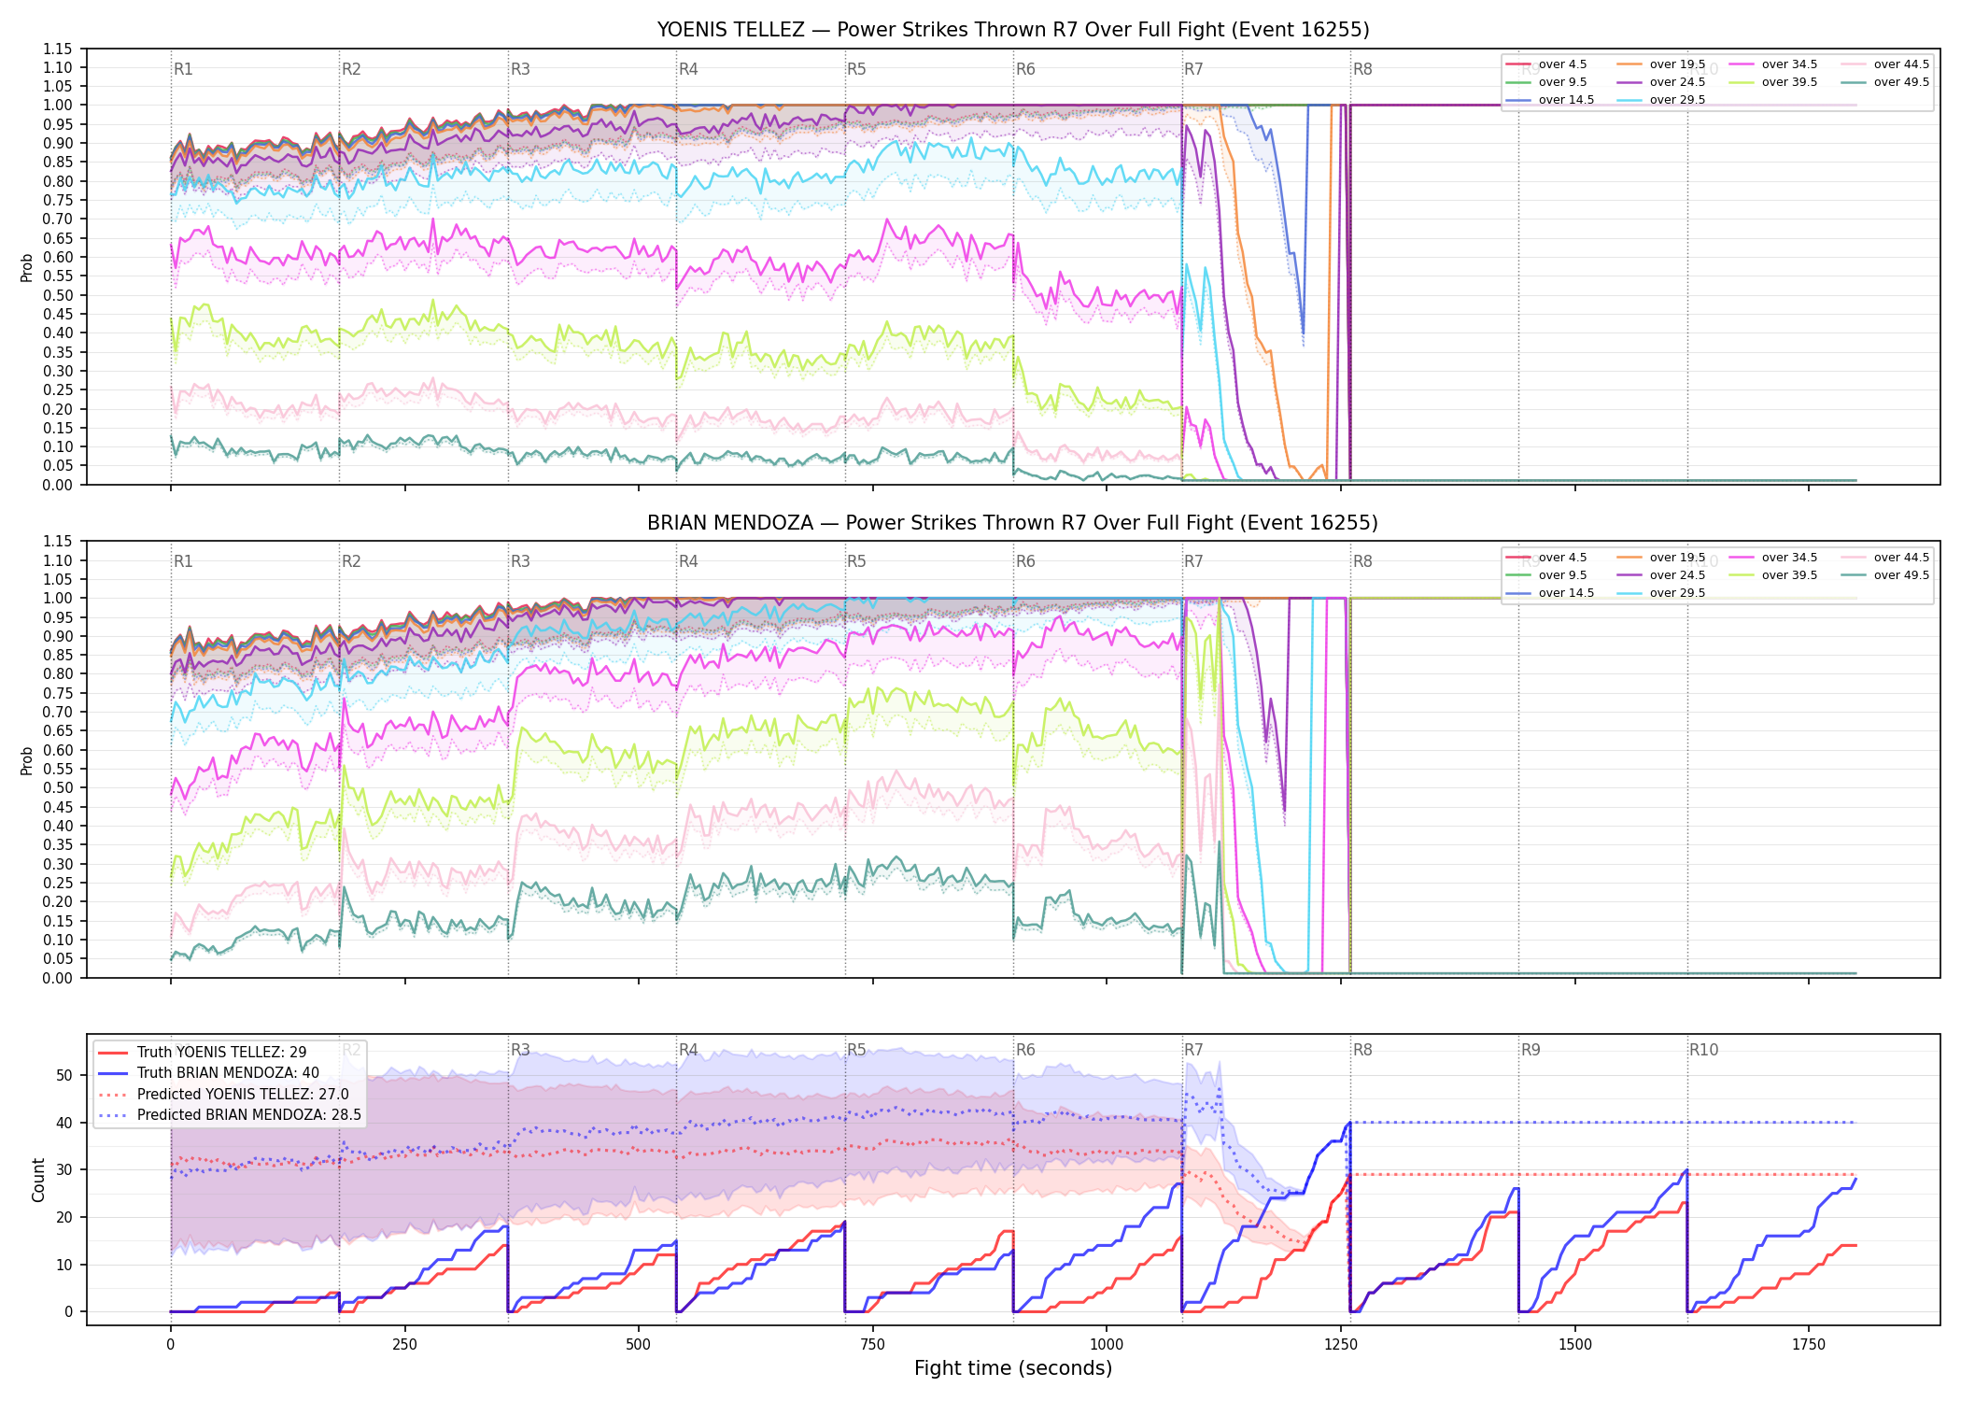
Task: Click the R9 round label in the count chart
Action: [x=1531, y=1050]
